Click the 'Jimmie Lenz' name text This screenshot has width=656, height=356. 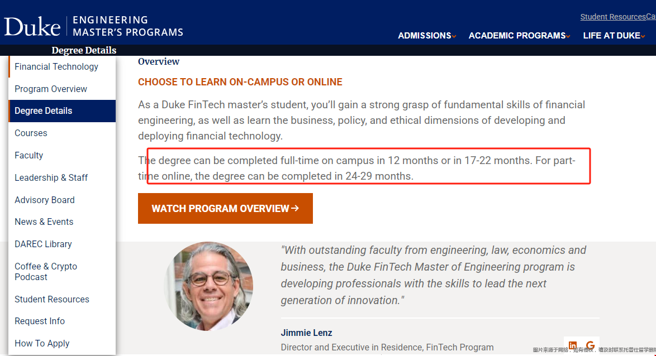coord(306,333)
